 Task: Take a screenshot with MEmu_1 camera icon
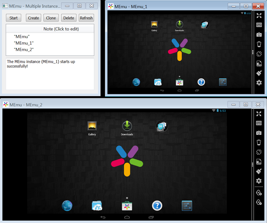(259, 35)
